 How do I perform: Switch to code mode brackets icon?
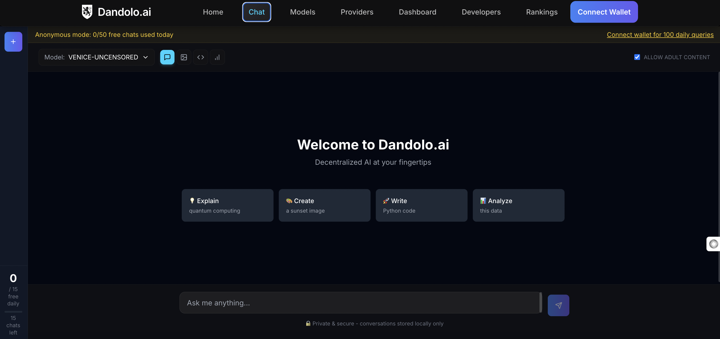[200, 57]
